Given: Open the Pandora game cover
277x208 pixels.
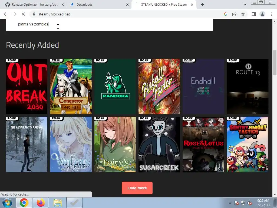Looking at the screenshot, I should click(x=115, y=86).
